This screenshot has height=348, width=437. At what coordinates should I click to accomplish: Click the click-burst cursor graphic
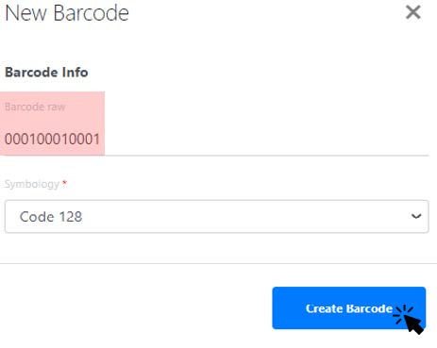[x=409, y=319]
